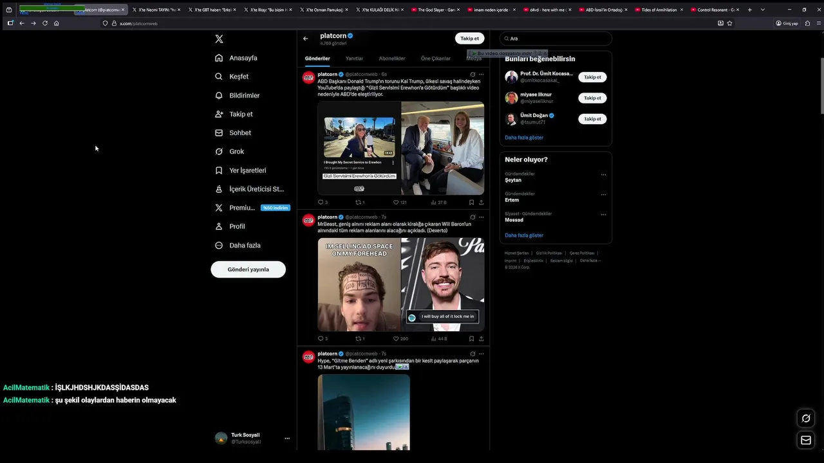
Task: Open more options for Mossad trend
Action: pos(603,215)
